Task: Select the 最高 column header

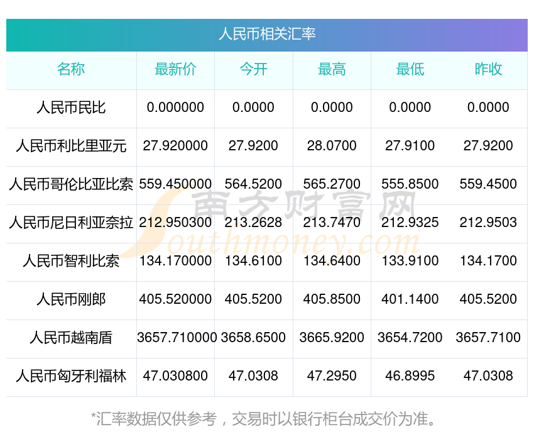Action: coord(332,69)
